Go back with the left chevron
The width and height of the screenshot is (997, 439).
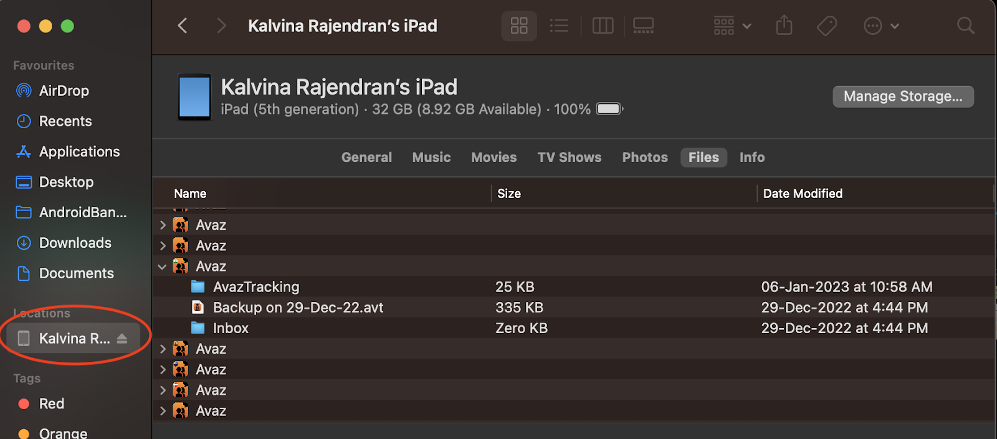point(183,26)
